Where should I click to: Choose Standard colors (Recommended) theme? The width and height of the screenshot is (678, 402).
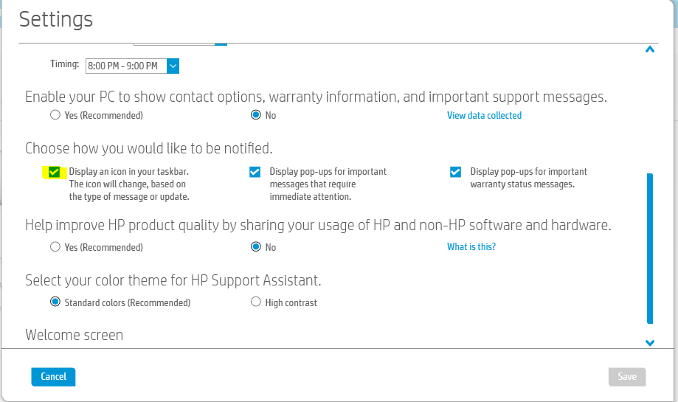pyautogui.click(x=55, y=302)
